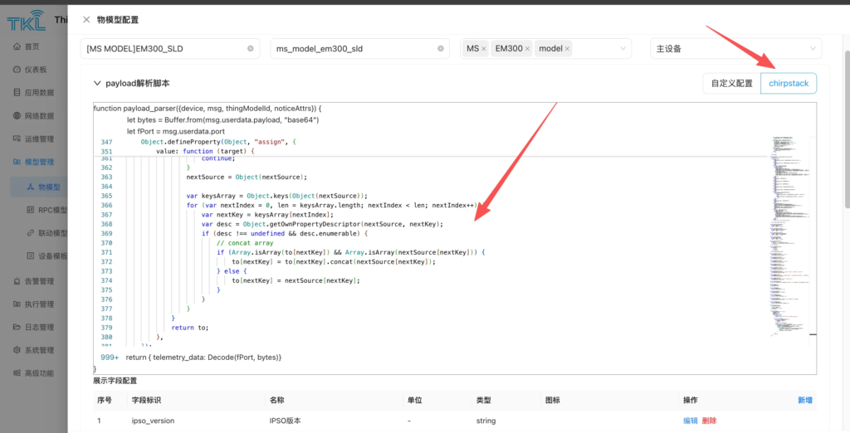The width and height of the screenshot is (850, 433).
Task: Click 编辑 for the ipso_version row
Action: point(691,421)
